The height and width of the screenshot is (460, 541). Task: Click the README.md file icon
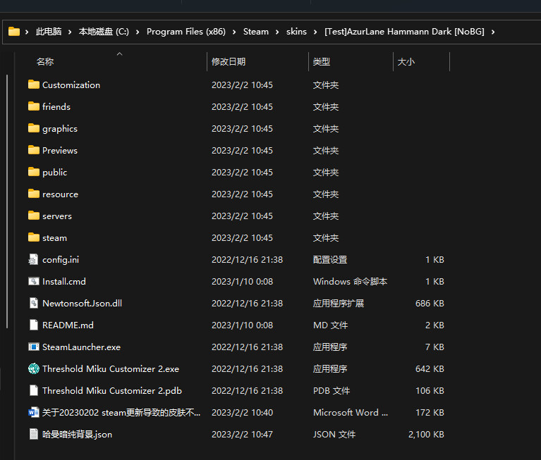pyautogui.click(x=33, y=325)
